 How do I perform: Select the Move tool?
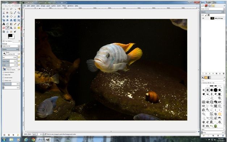click(7, 16)
